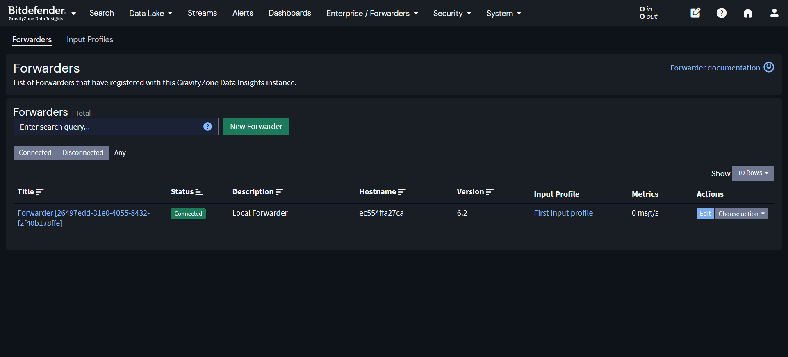Click the hostname ec554ffa27ca cell
Screen dimensions: 788x357
(x=381, y=213)
